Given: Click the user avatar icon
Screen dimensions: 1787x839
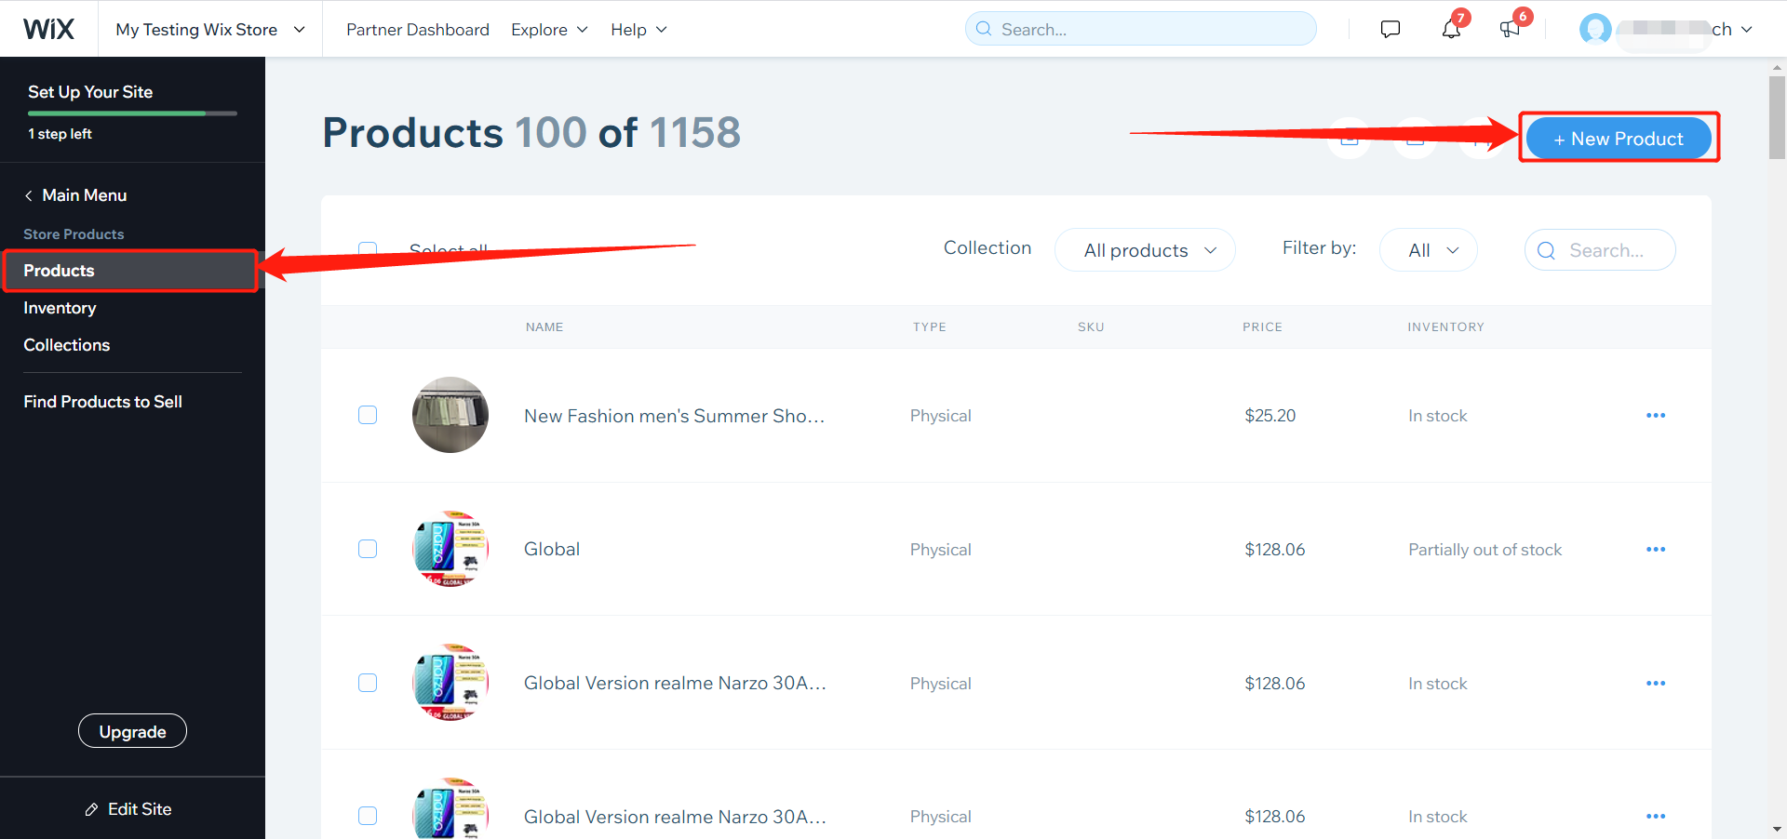Looking at the screenshot, I should pyautogui.click(x=1595, y=29).
